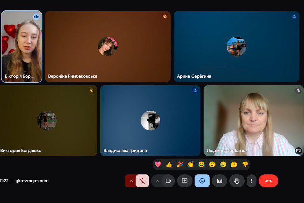Send the sparkling heart reaction
Viewport: 304px width, 203px height.
[158, 164]
